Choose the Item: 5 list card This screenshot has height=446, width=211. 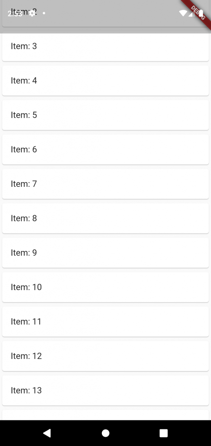point(105,115)
